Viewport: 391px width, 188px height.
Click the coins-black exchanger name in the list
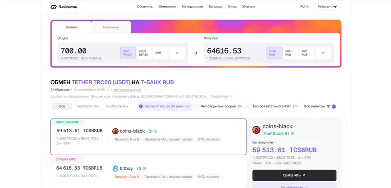point(132,131)
